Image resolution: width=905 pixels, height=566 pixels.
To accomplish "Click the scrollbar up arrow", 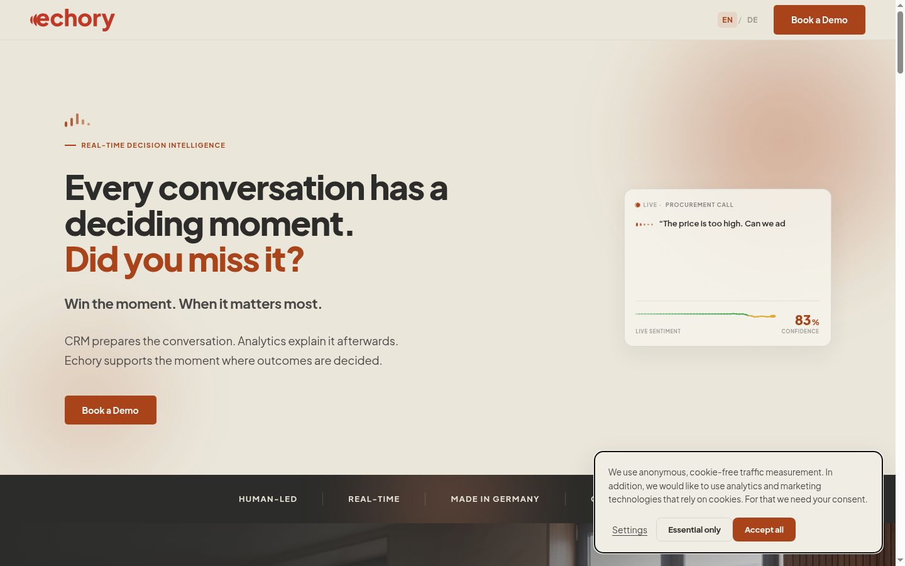I will tap(900, 4).
